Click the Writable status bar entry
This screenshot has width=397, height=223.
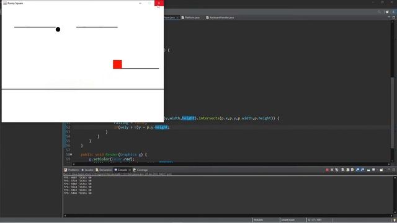coord(258,220)
